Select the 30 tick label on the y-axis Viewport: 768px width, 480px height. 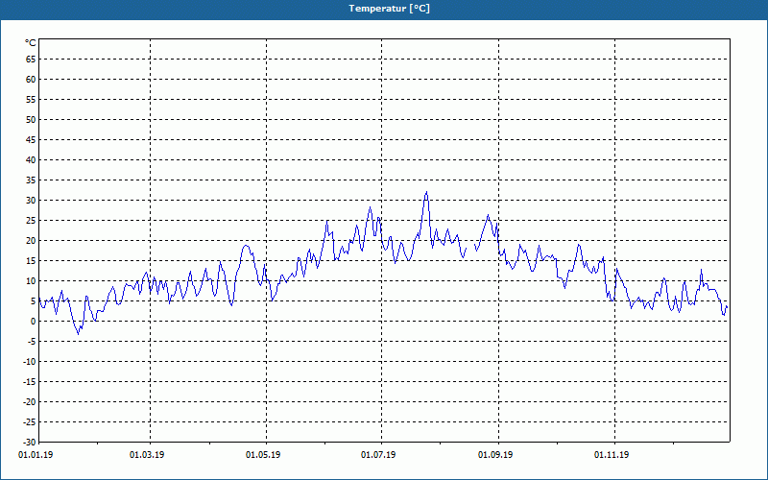pos(30,201)
